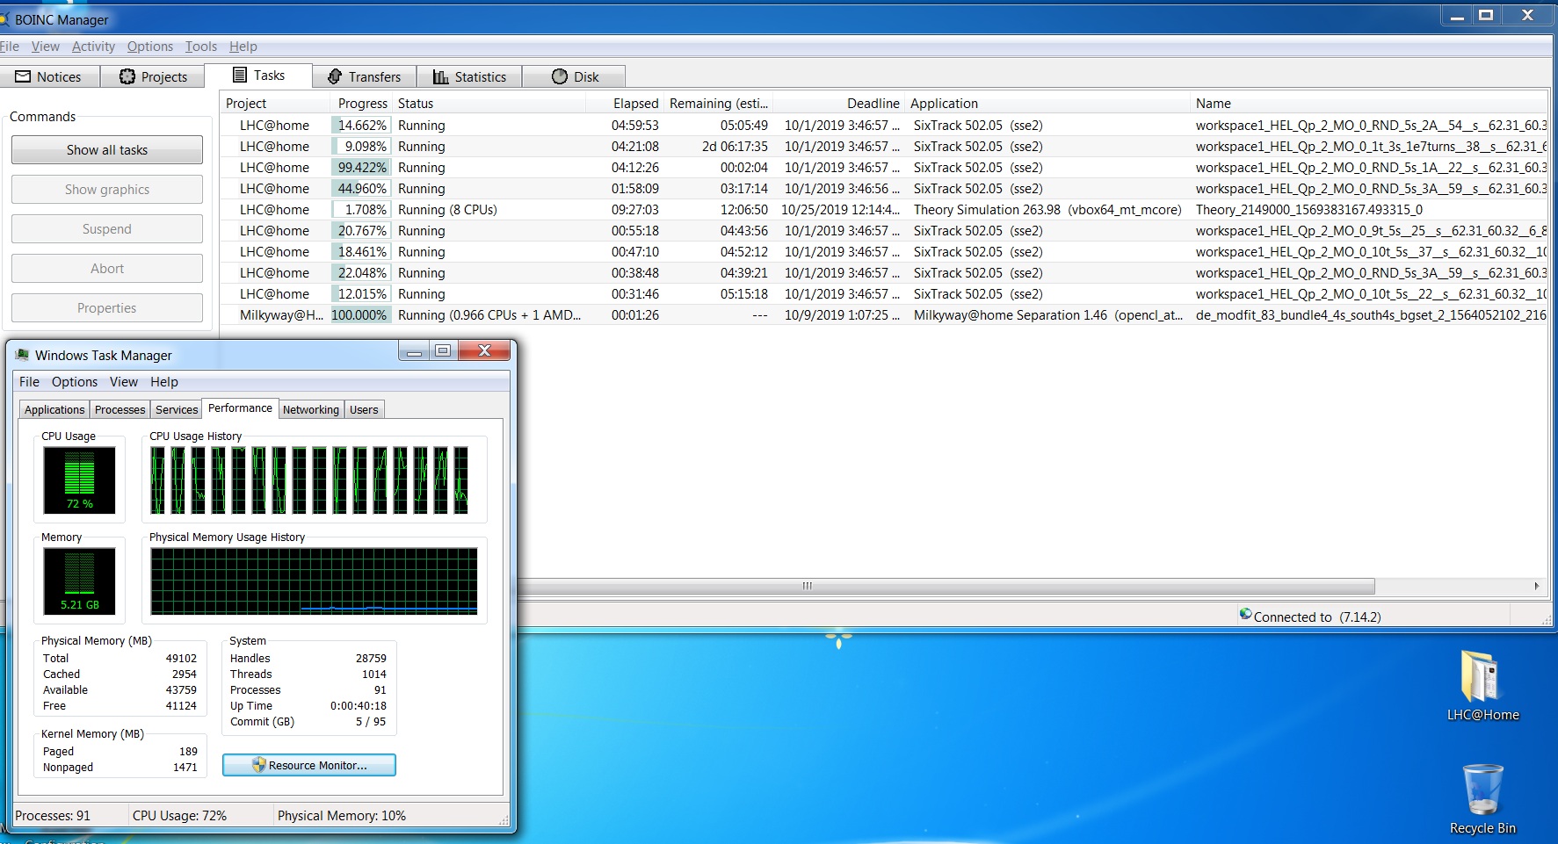Screen dimensions: 1558x844
Task: Sort tasks by the Elapsed column header
Action: coord(625,104)
